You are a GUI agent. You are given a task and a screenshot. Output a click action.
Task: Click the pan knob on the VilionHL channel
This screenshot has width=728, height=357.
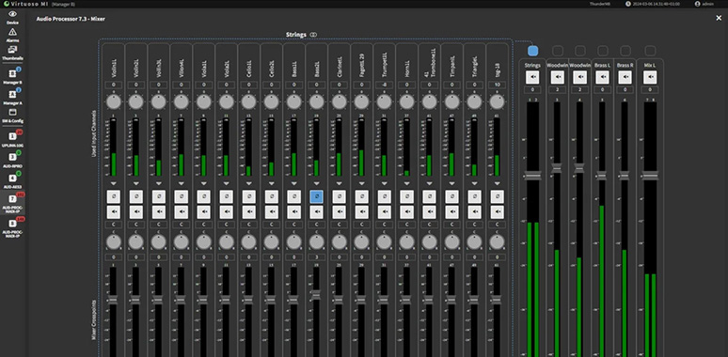tap(182, 241)
